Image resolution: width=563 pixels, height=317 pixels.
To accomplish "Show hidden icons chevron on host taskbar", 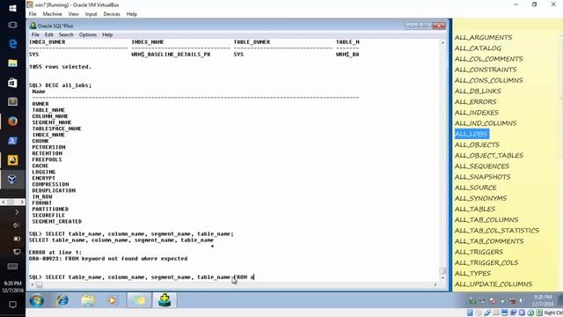I will [17, 212].
